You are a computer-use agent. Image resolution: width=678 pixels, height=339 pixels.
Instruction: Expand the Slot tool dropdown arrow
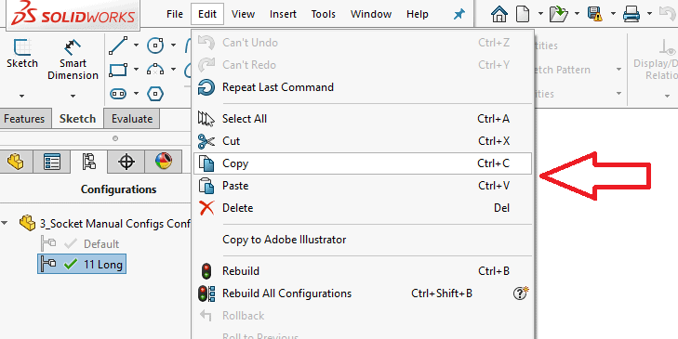click(136, 93)
